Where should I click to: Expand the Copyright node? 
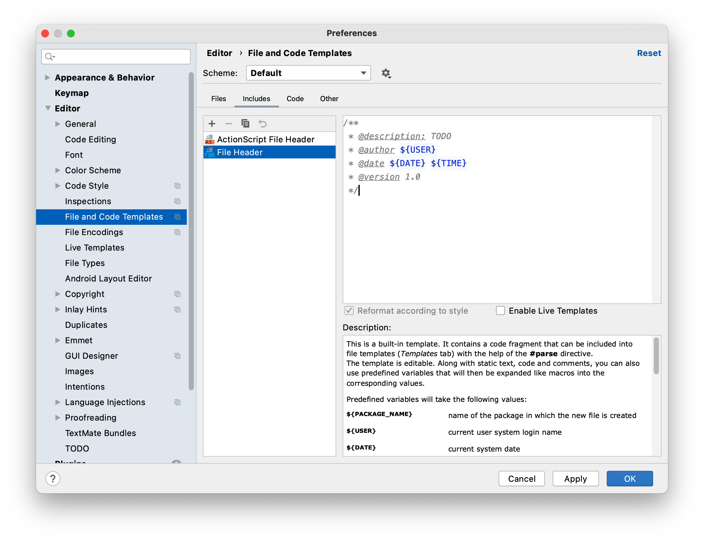[58, 294]
